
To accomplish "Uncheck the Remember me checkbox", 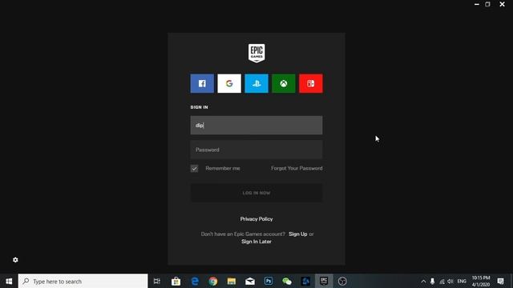I will point(194,169).
